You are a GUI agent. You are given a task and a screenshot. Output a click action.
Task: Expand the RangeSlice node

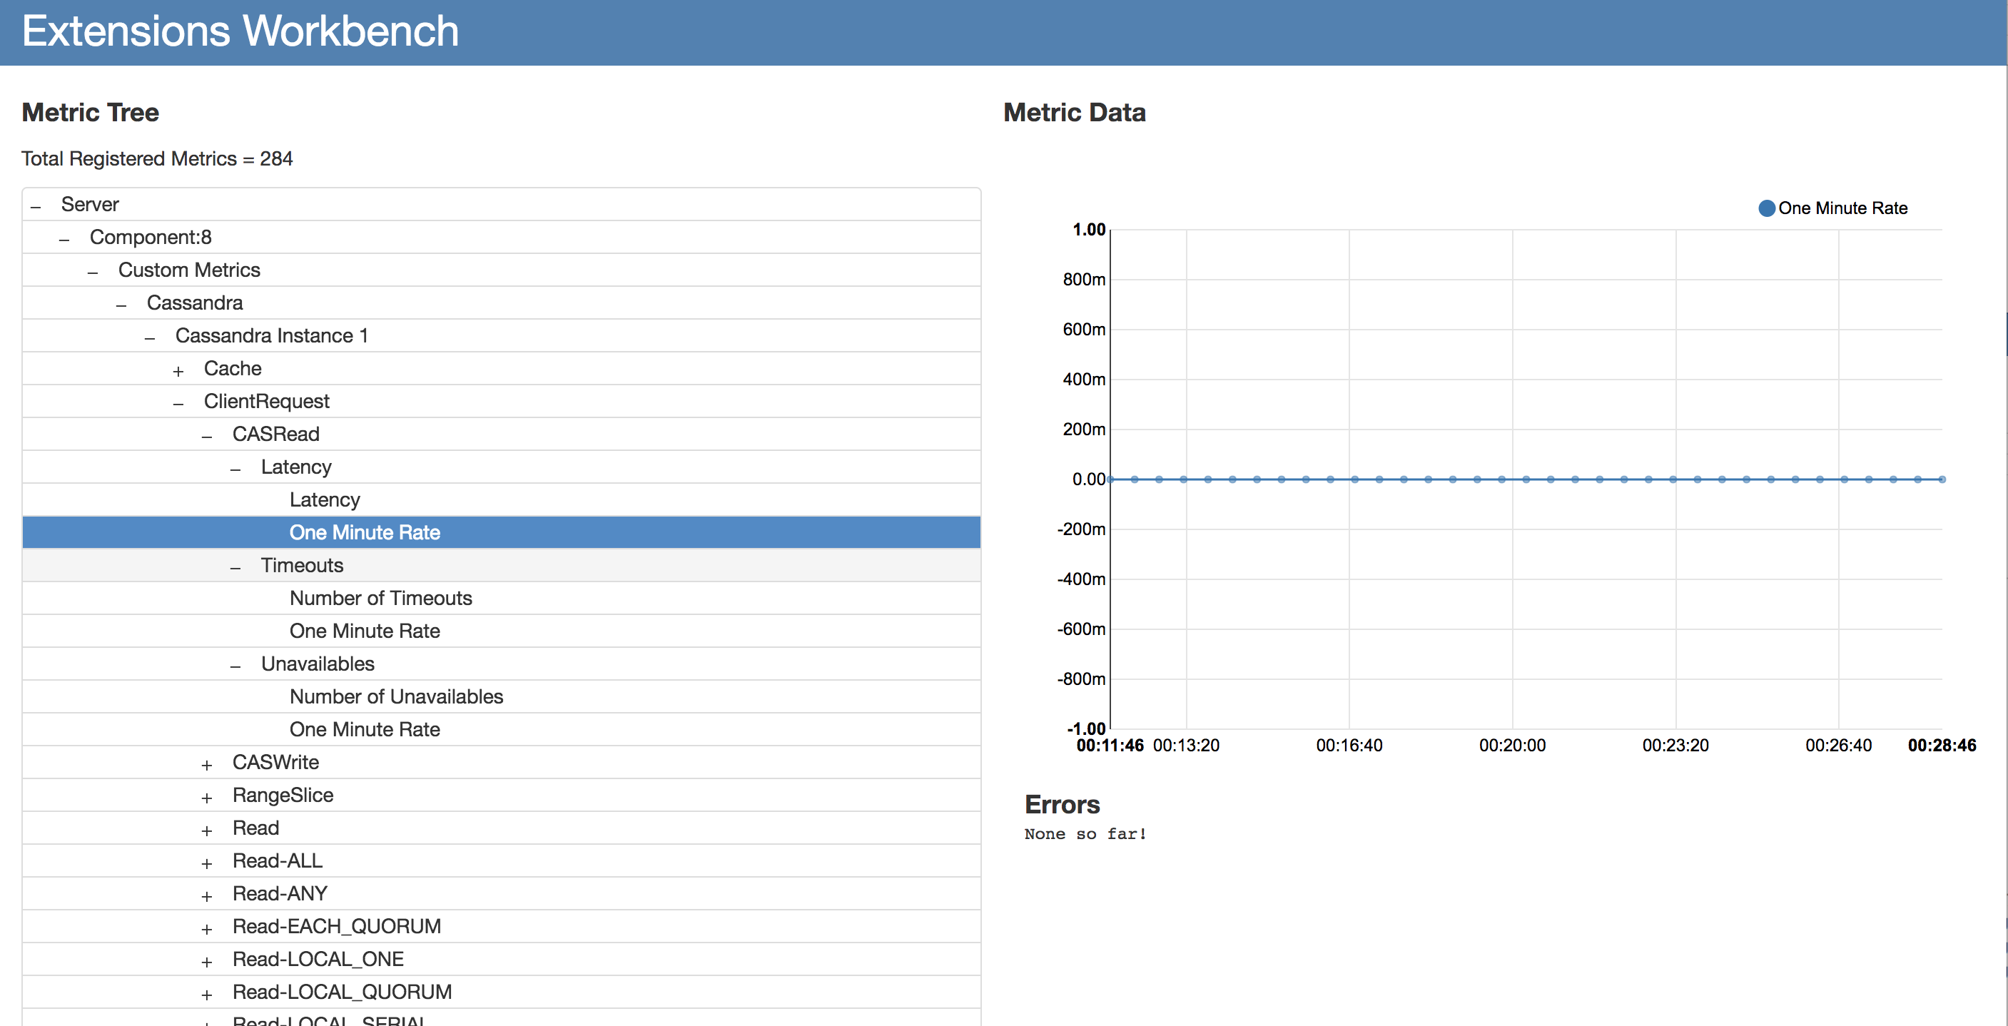pyautogui.click(x=206, y=797)
